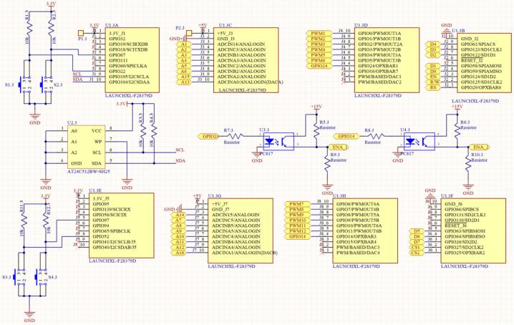Screen dimensions: 514x325
Task: Click the A15 analog port label
Action: pyautogui.click(x=183, y=77)
